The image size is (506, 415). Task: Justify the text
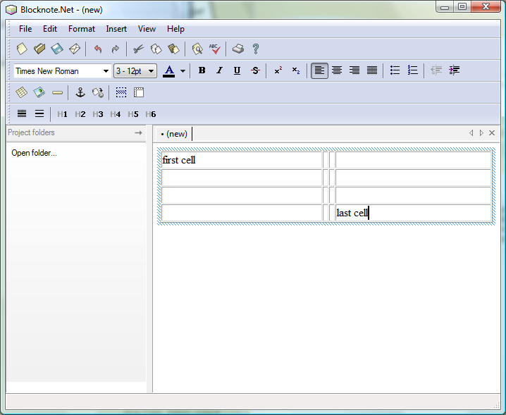372,70
